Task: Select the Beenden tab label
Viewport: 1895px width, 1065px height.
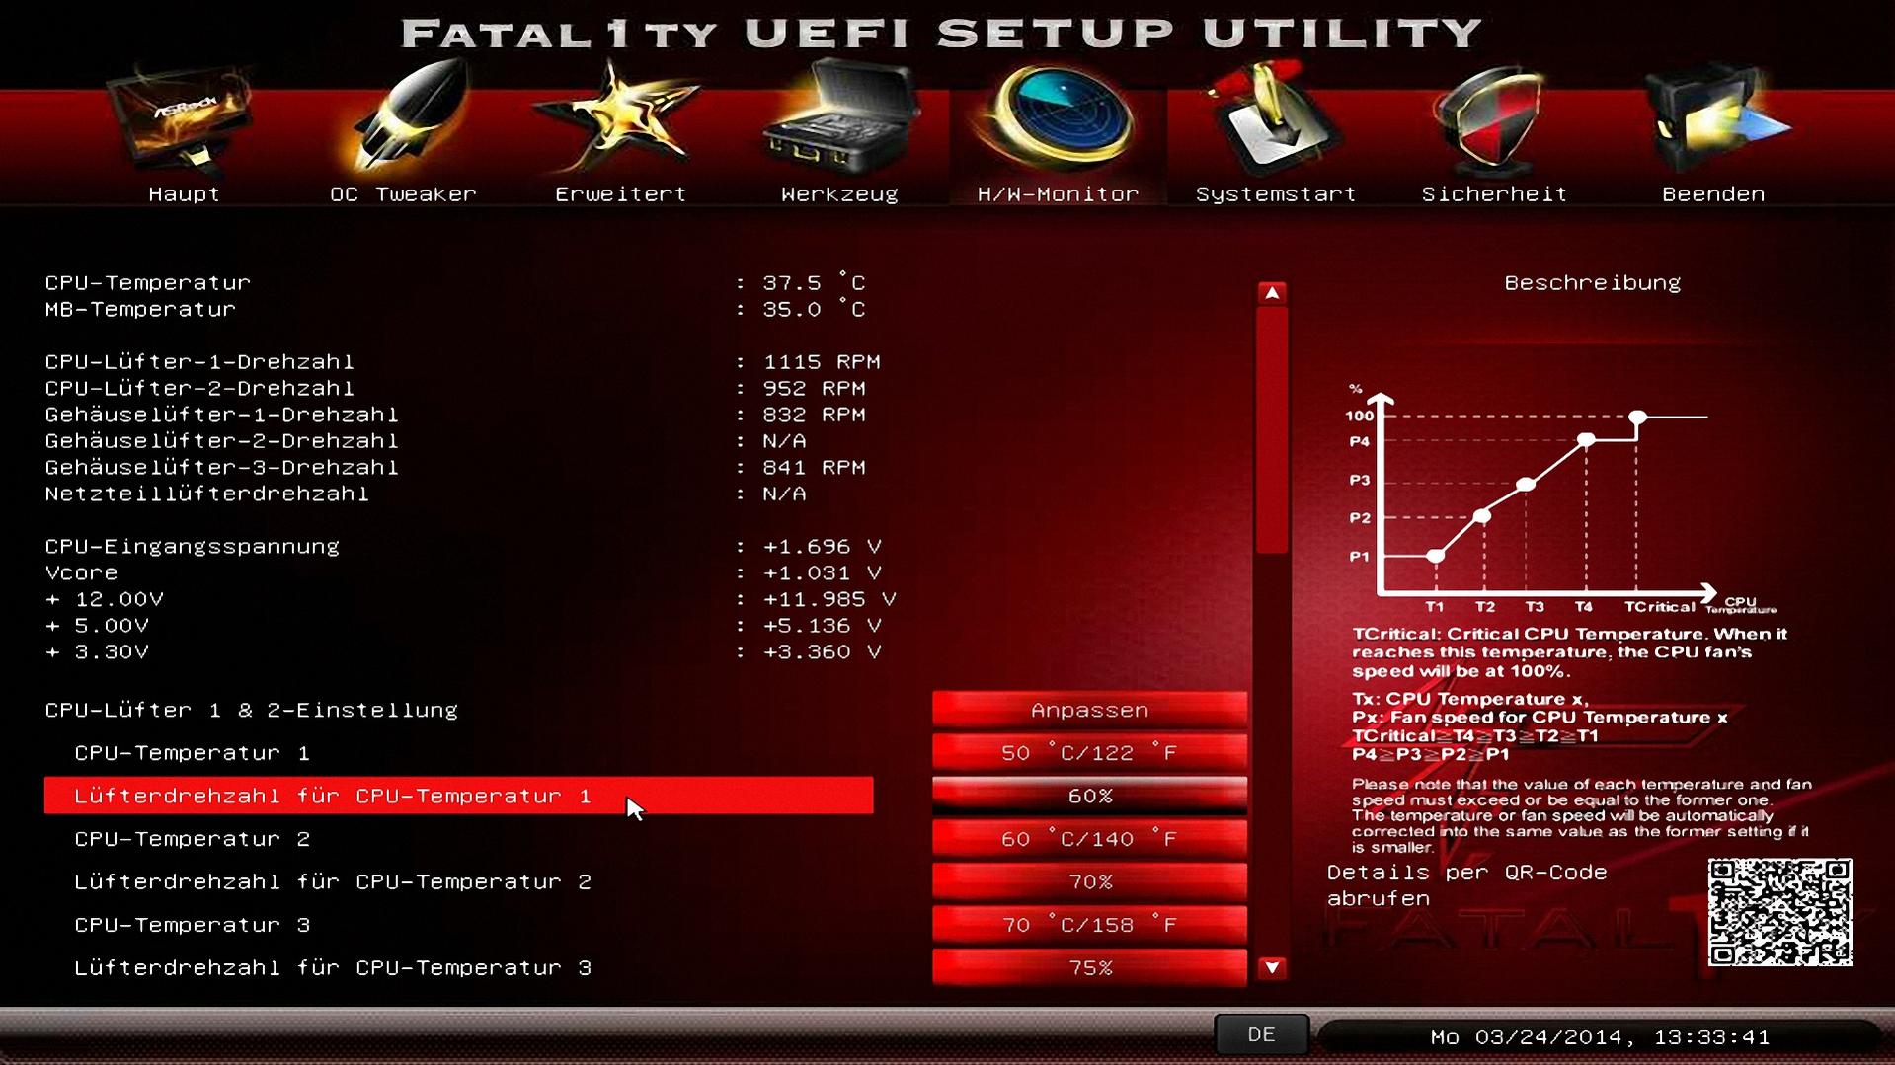Action: pyautogui.click(x=1713, y=194)
